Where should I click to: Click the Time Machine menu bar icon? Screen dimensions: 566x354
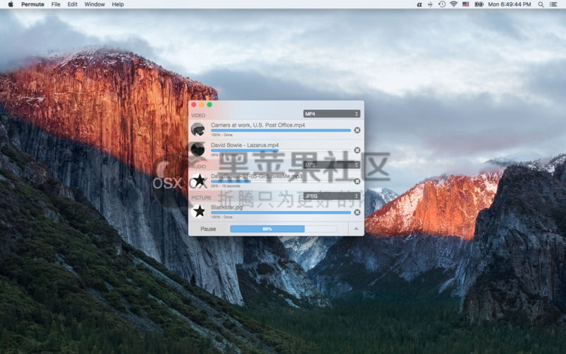(x=441, y=4)
